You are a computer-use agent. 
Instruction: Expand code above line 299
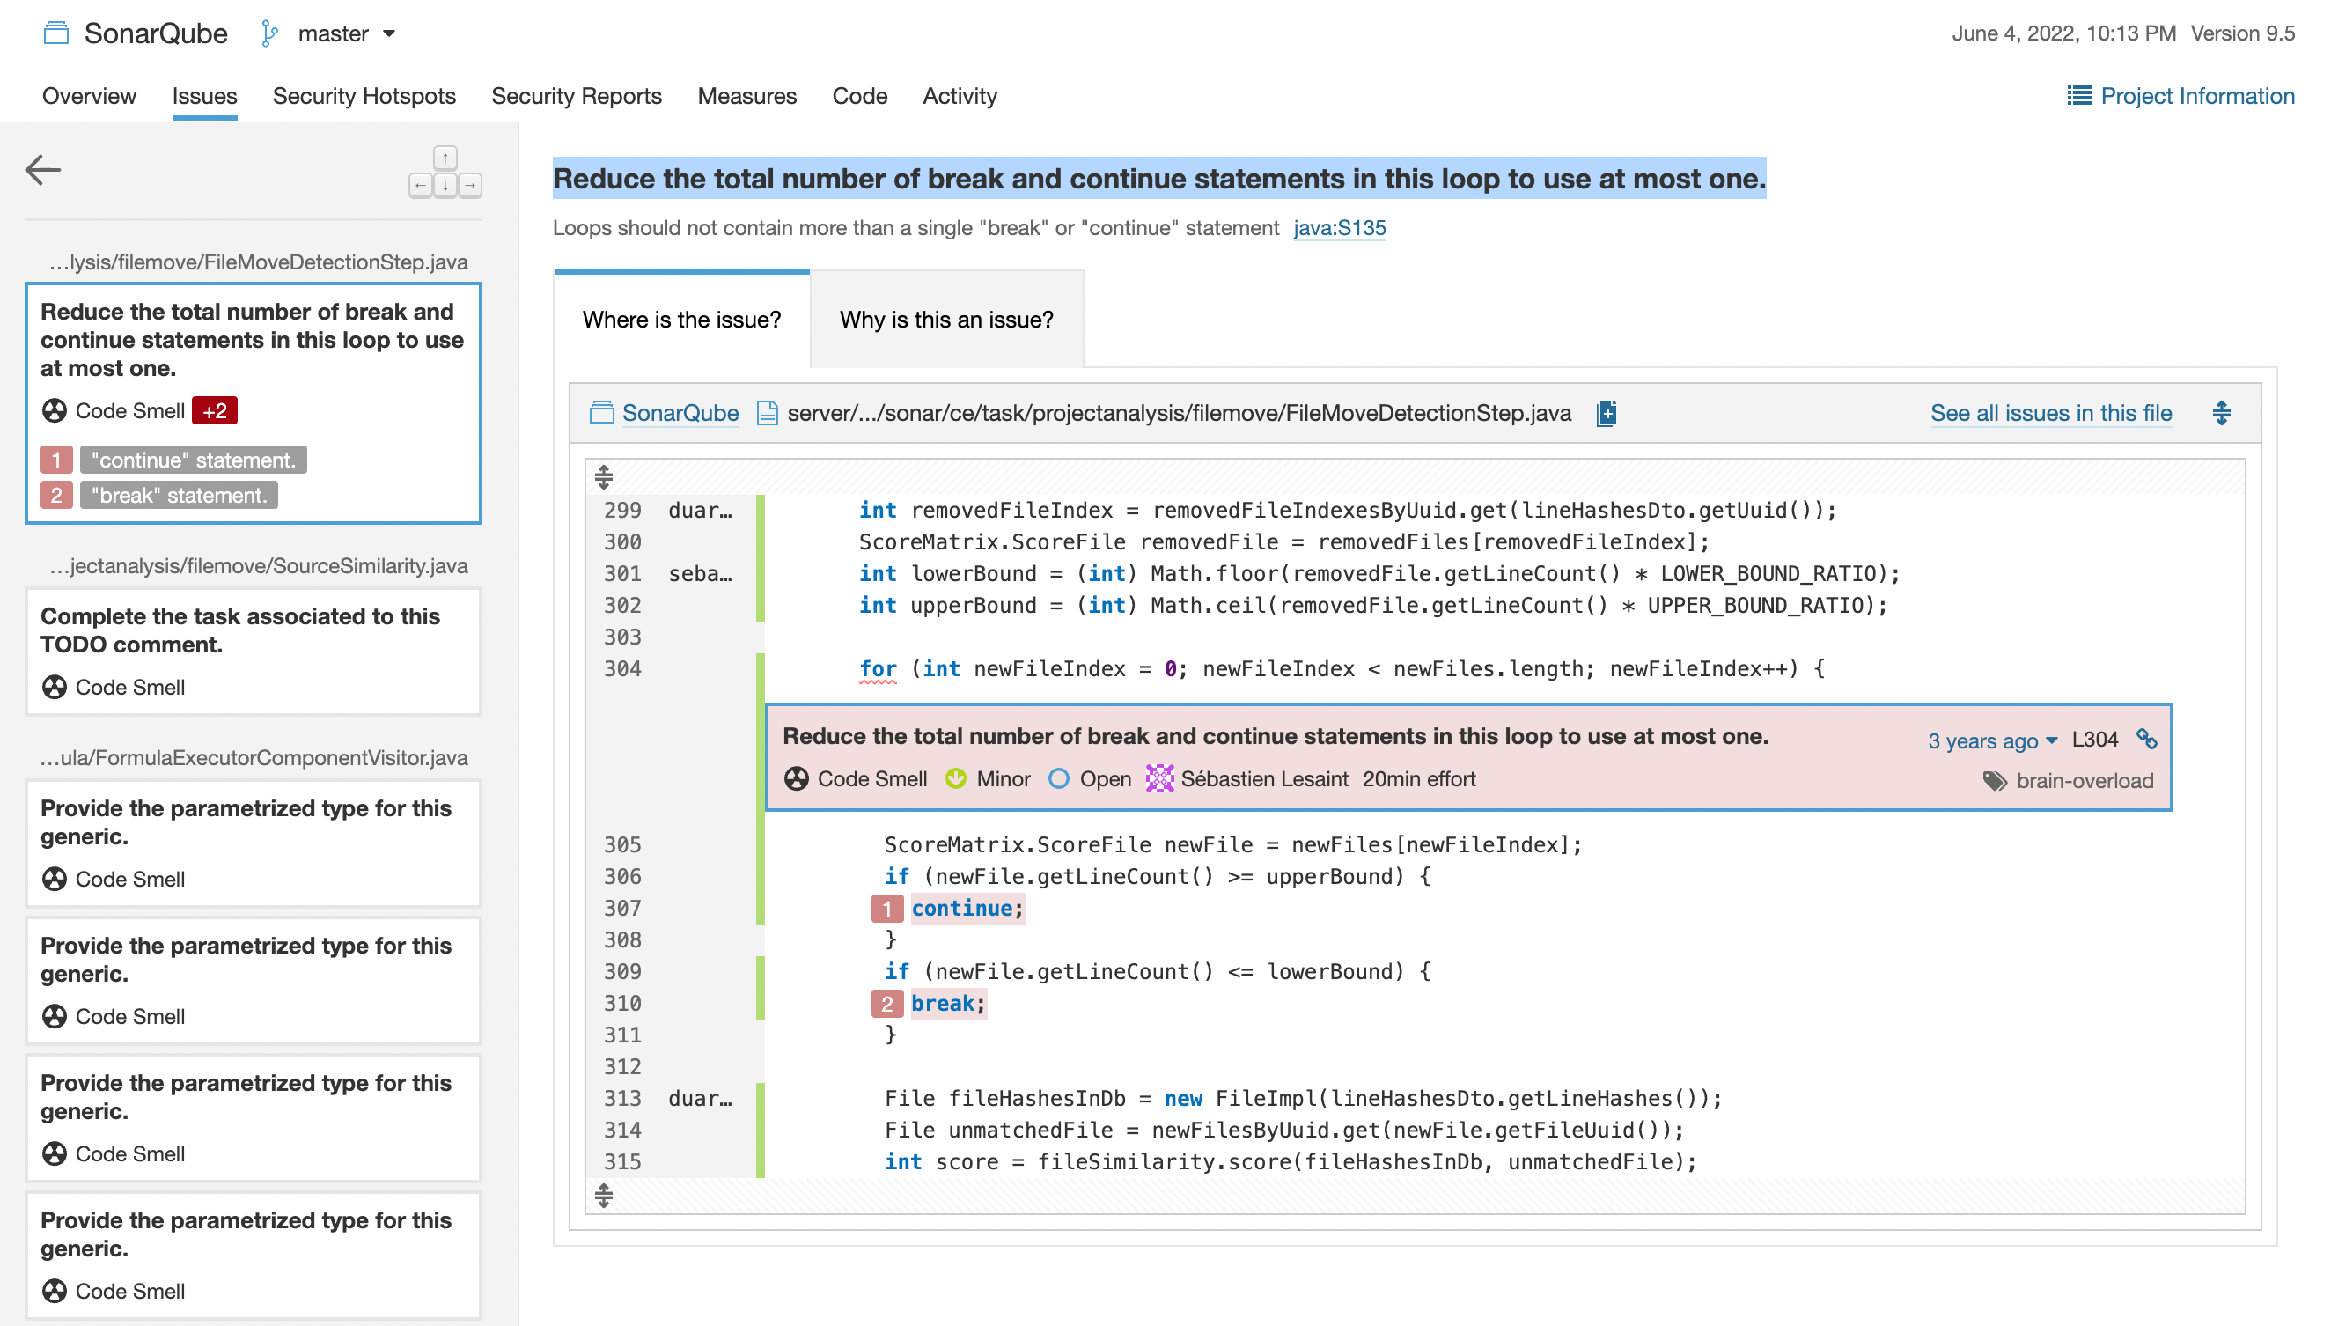(604, 476)
